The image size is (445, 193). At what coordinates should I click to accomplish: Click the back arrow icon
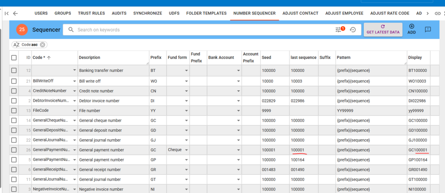click(16, 13)
